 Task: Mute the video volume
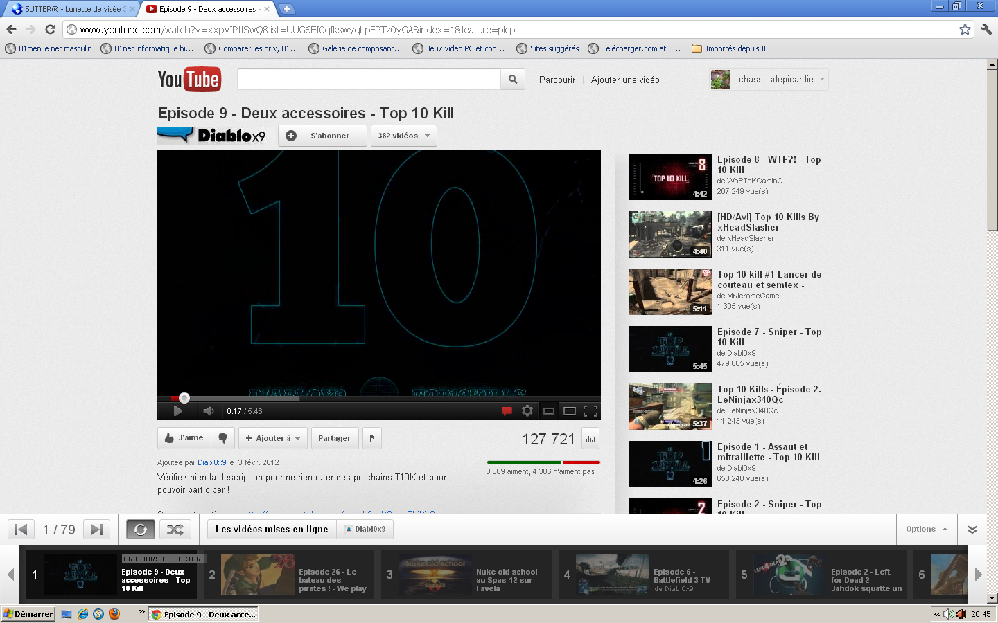tap(208, 411)
